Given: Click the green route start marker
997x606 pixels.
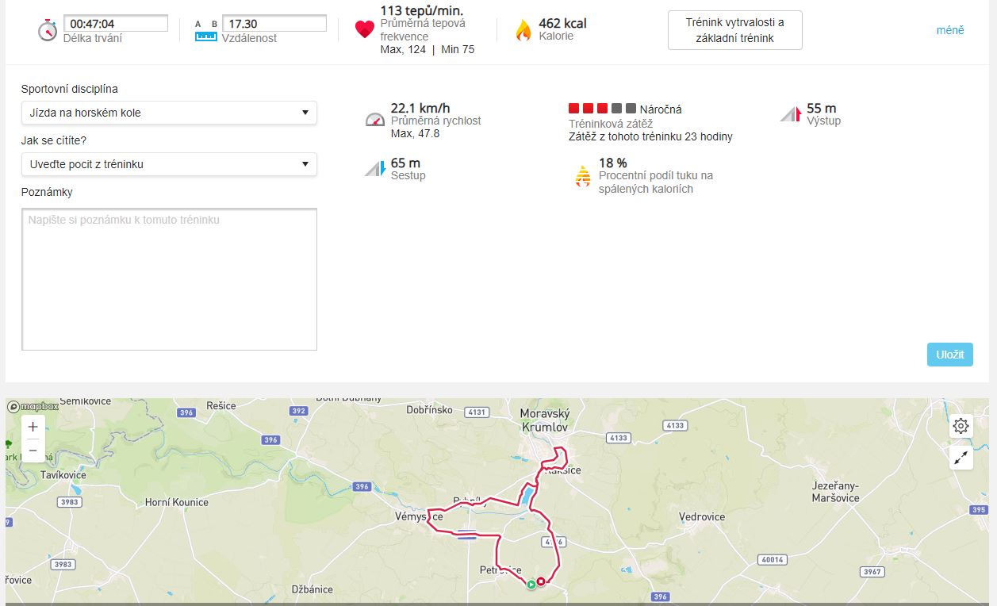Looking at the screenshot, I should click(531, 585).
